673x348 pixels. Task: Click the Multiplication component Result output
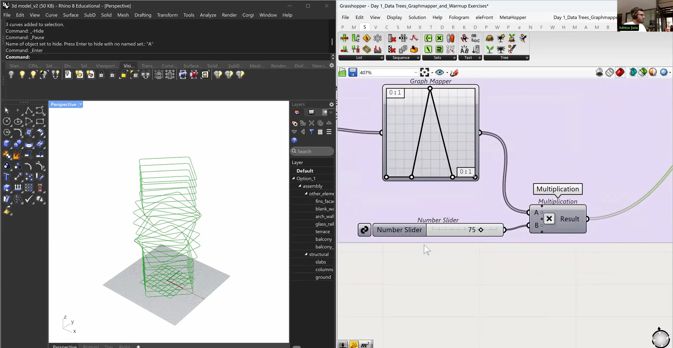[569, 219]
